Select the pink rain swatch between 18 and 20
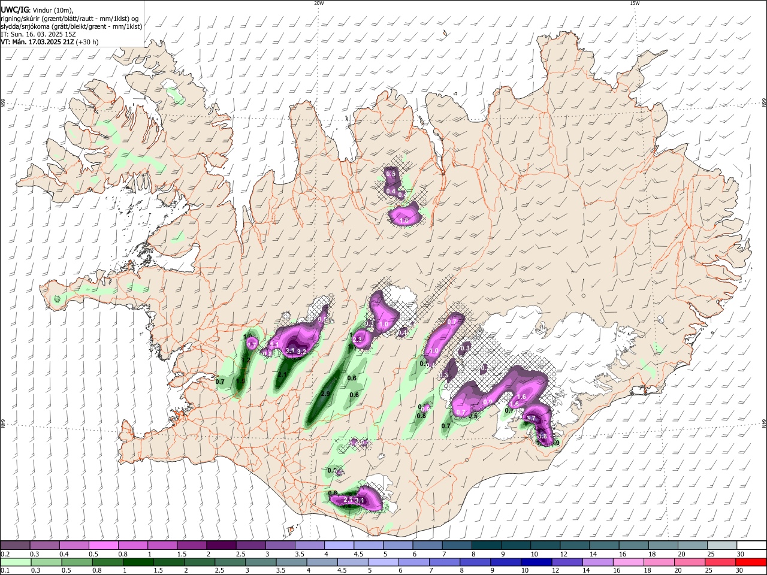Viewport: 767px width, 575px height. click(x=659, y=562)
